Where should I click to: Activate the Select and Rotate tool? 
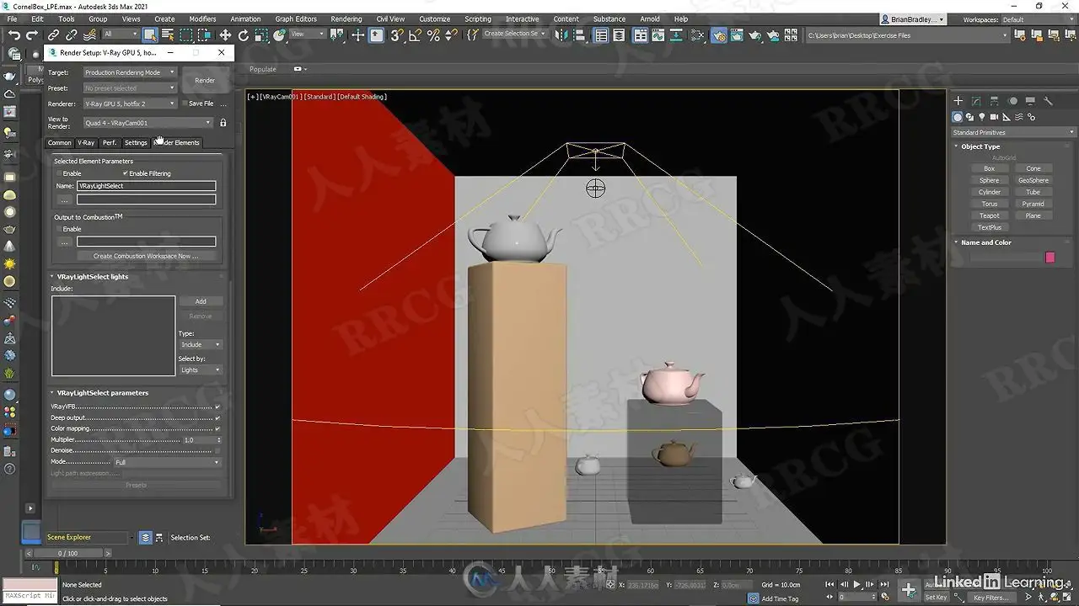[244, 35]
